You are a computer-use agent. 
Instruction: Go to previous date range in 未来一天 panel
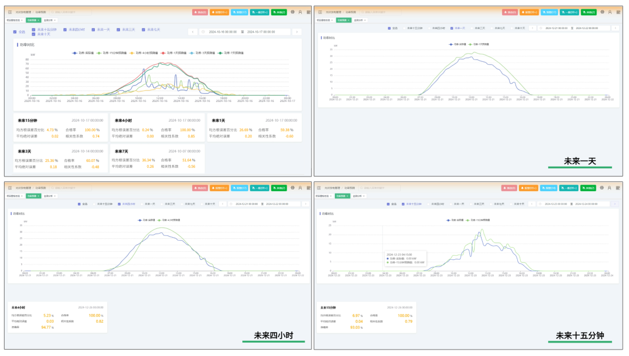532,28
